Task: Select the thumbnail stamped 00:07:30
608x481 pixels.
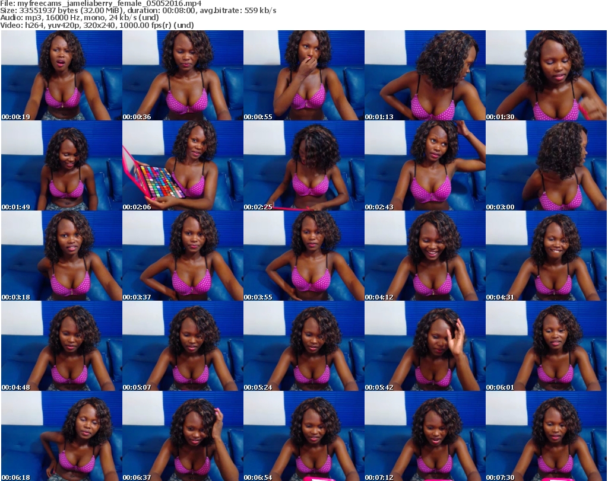Action: pos(546,436)
